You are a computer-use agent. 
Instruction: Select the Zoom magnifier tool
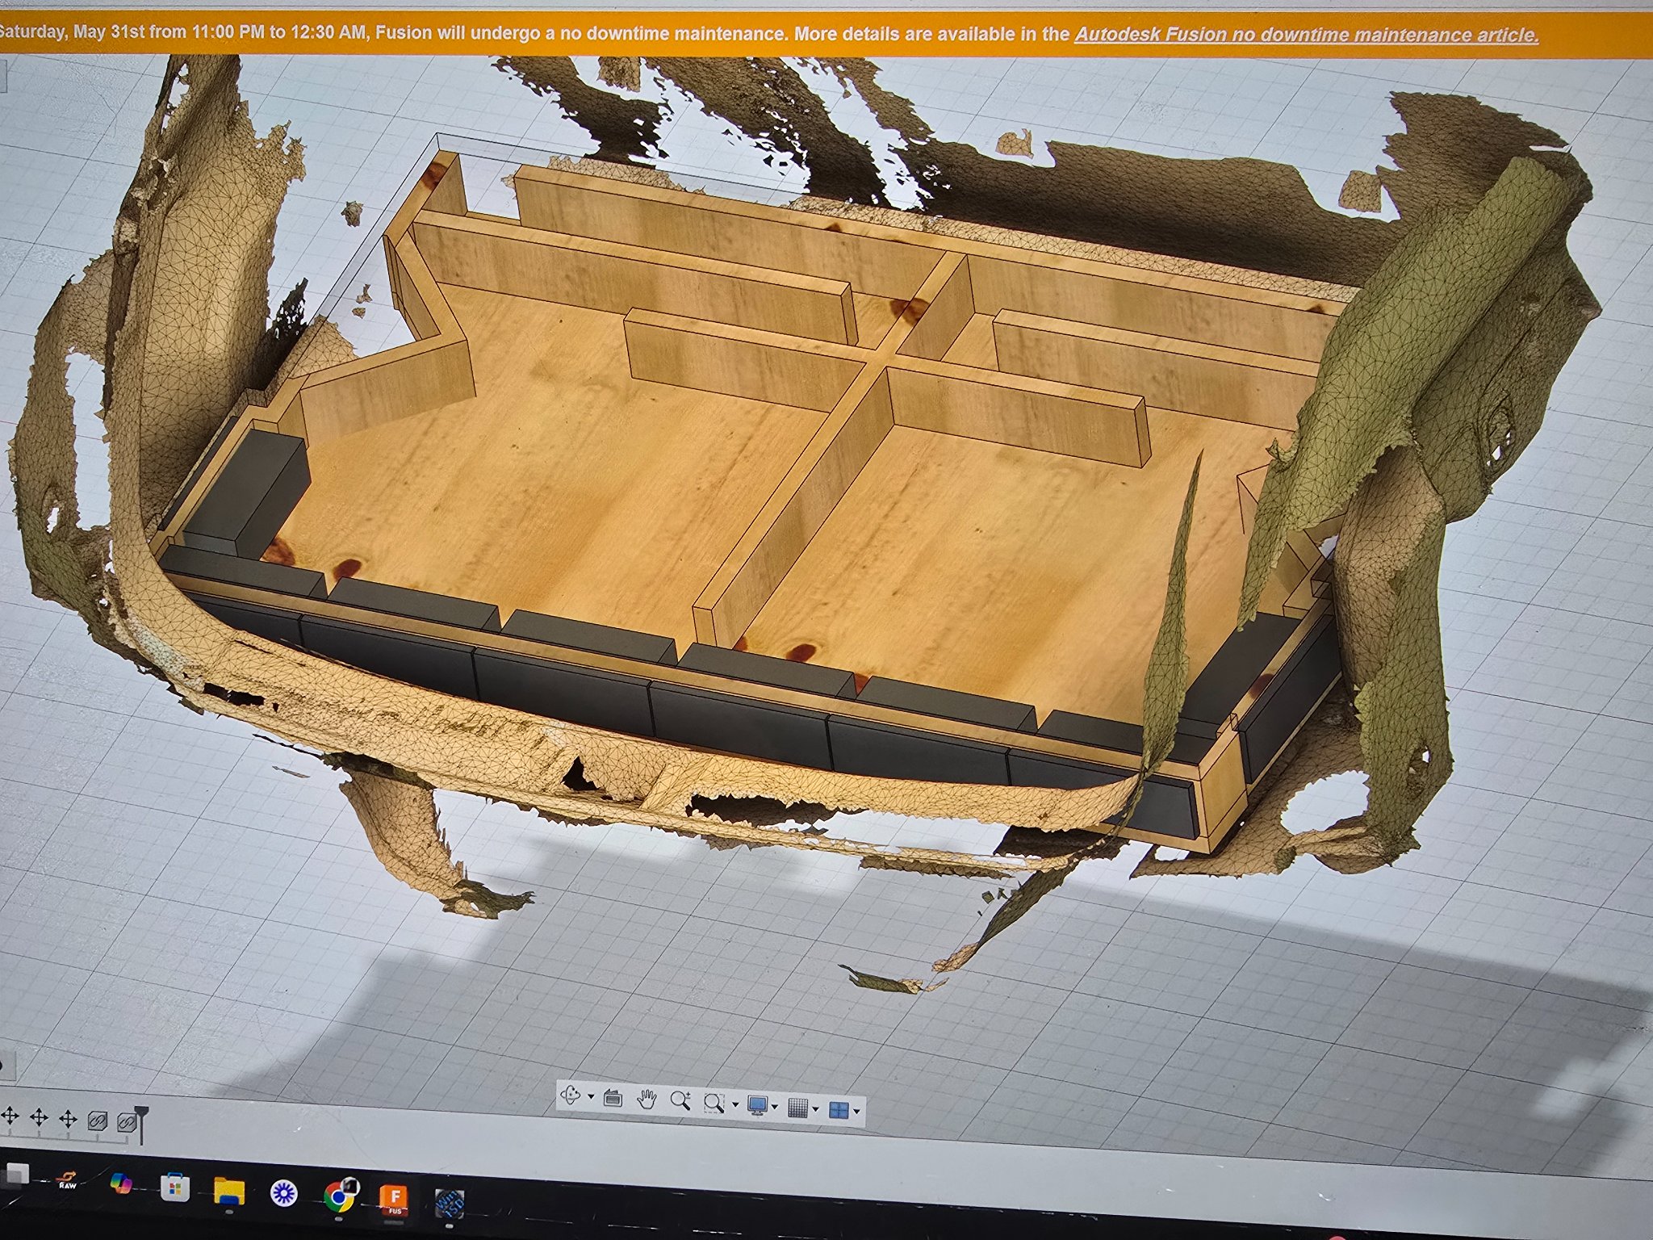coord(680,1100)
